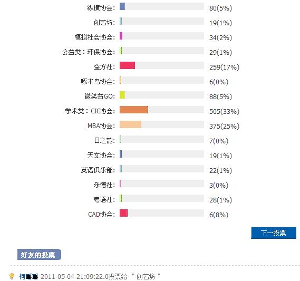This screenshot has height=281, width=300.
Task: Select the 纵横协会 blue bar
Action: click(x=122, y=6)
